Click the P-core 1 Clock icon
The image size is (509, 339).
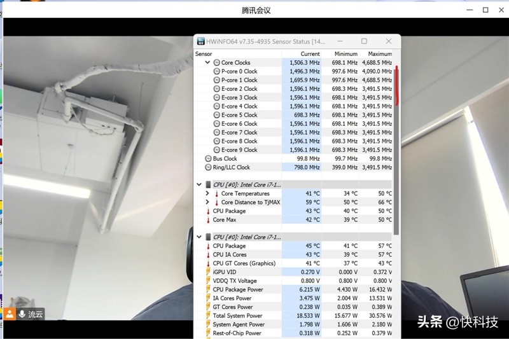click(216, 80)
